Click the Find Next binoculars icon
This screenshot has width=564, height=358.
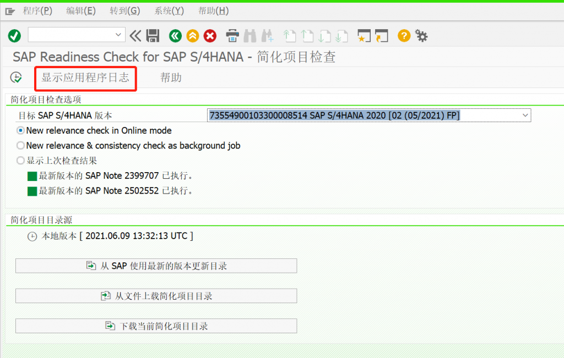[x=267, y=36]
